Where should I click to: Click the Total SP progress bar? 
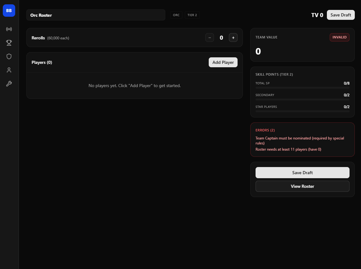[x=302, y=88]
